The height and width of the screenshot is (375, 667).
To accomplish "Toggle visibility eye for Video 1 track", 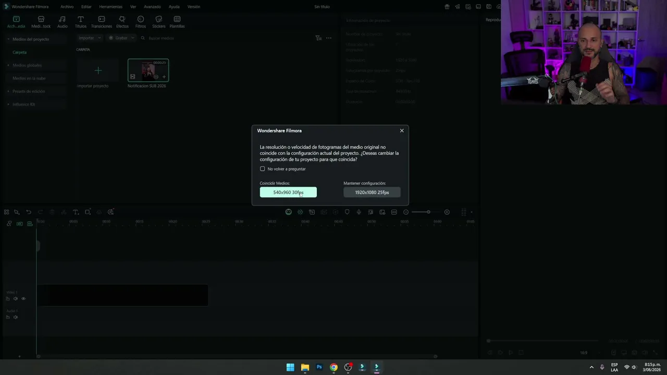I will pyautogui.click(x=23, y=298).
